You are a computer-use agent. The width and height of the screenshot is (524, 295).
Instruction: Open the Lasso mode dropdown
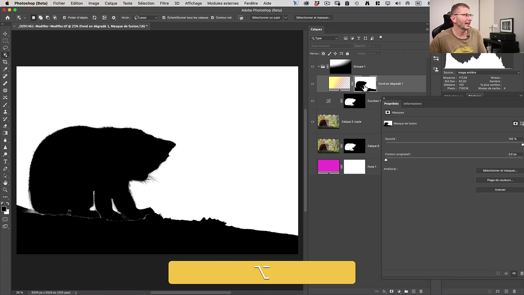click(146, 18)
